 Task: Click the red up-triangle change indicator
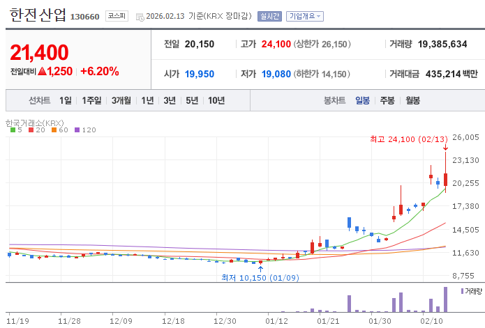[42, 71]
